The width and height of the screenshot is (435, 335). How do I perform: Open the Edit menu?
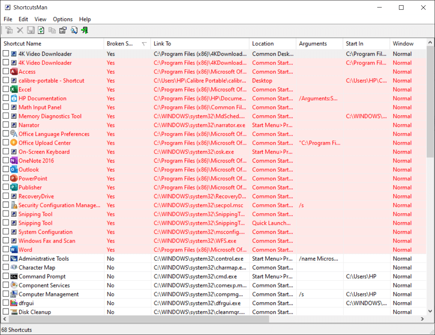(23, 19)
